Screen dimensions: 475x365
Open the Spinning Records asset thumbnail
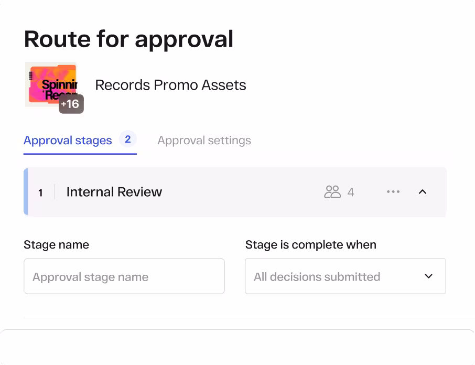click(50, 83)
